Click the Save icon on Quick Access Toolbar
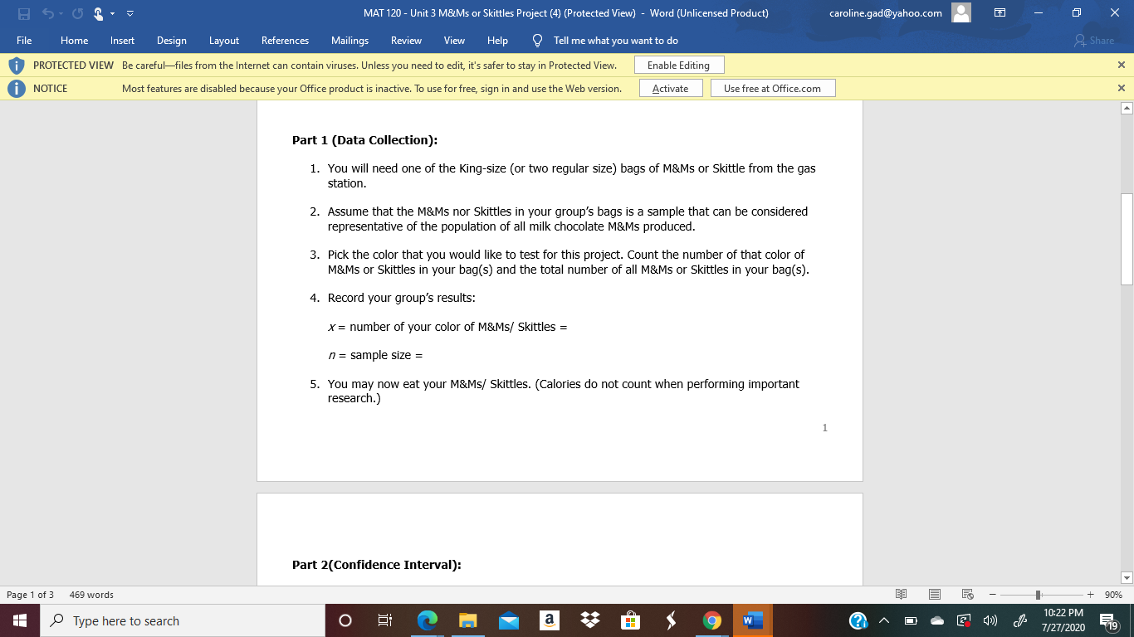This screenshot has height=637, width=1134. 23,12
